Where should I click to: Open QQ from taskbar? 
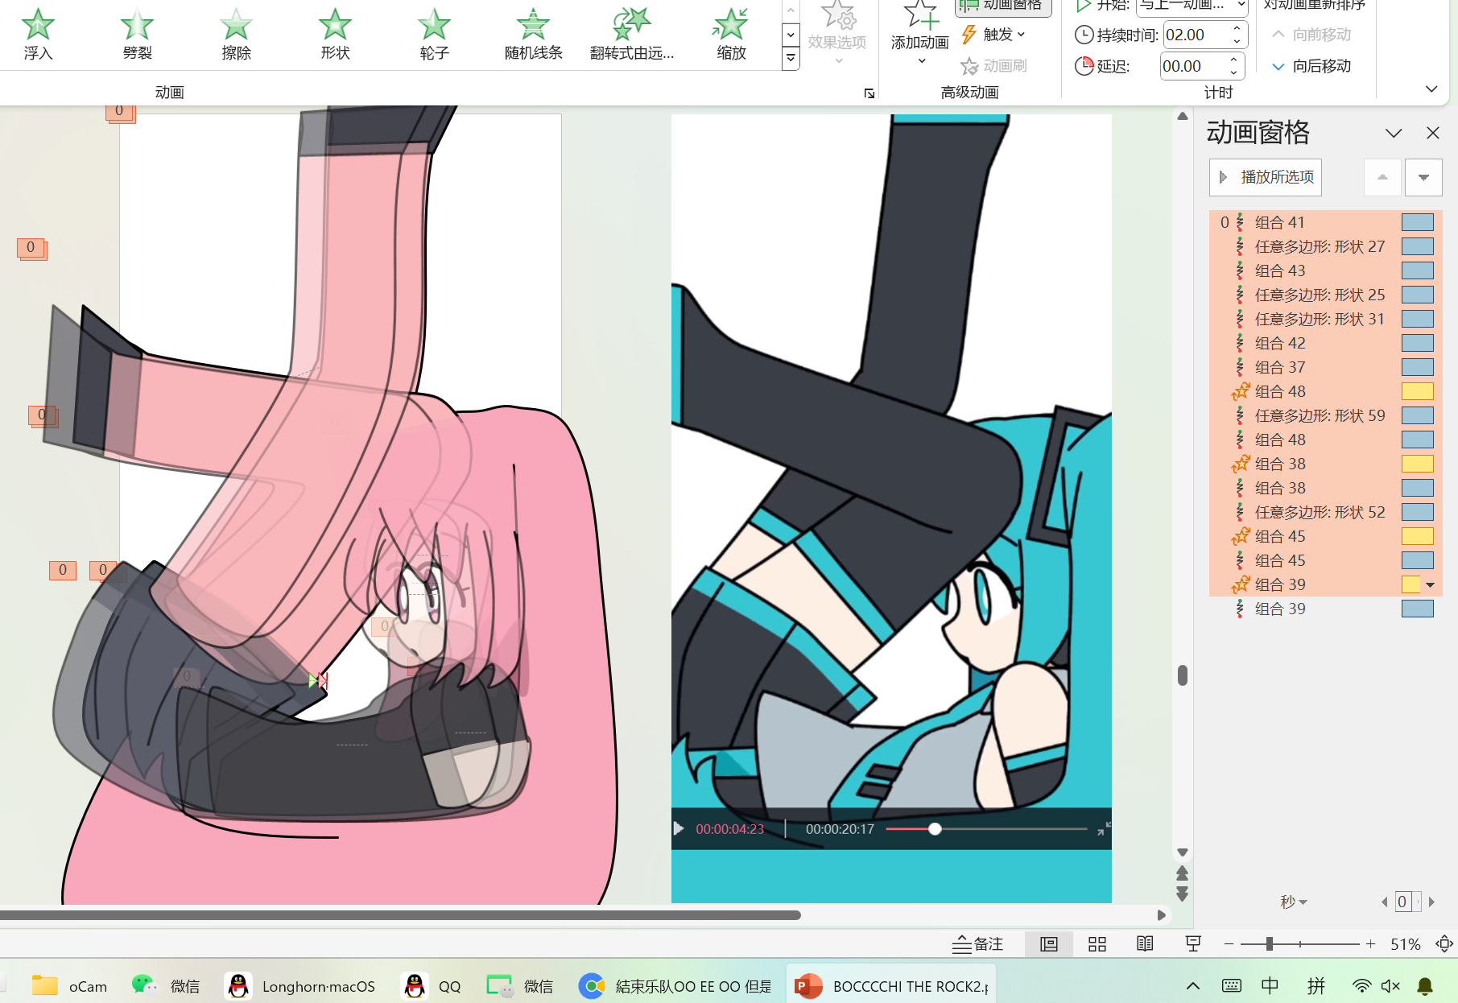click(x=432, y=986)
